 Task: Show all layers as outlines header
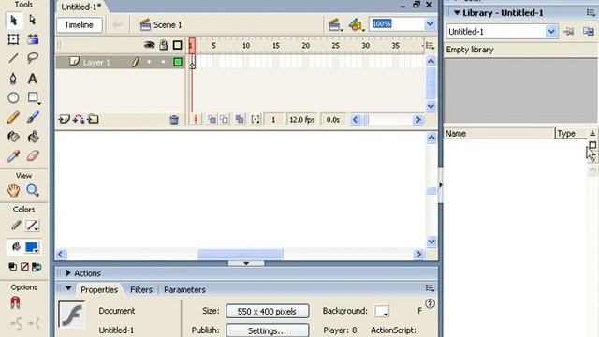point(177,45)
